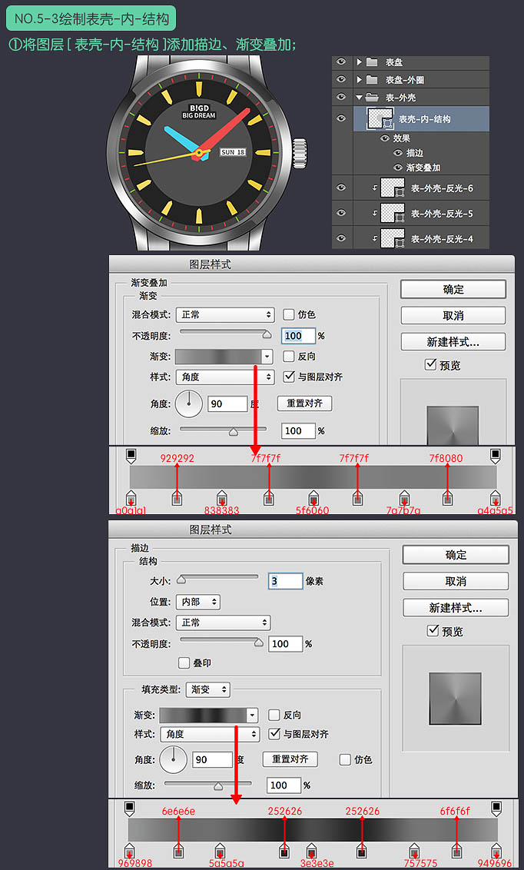Open gradient picker arrow in Gradient Overlay dialog
Screen dimensions: 524x870
coord(267,356)
